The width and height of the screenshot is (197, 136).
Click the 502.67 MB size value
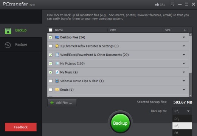(x=183, y=102)
